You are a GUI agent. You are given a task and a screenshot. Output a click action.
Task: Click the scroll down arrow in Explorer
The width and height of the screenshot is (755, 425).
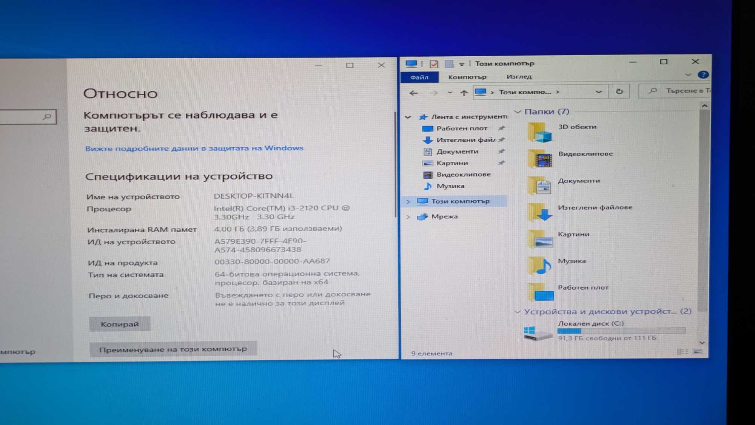point(702,343)
